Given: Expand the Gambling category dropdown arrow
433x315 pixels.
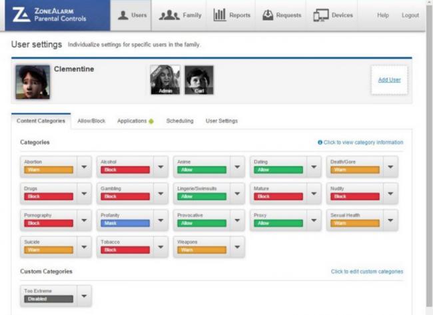Looking at the screenshot, I should click(x=161, y=194).
